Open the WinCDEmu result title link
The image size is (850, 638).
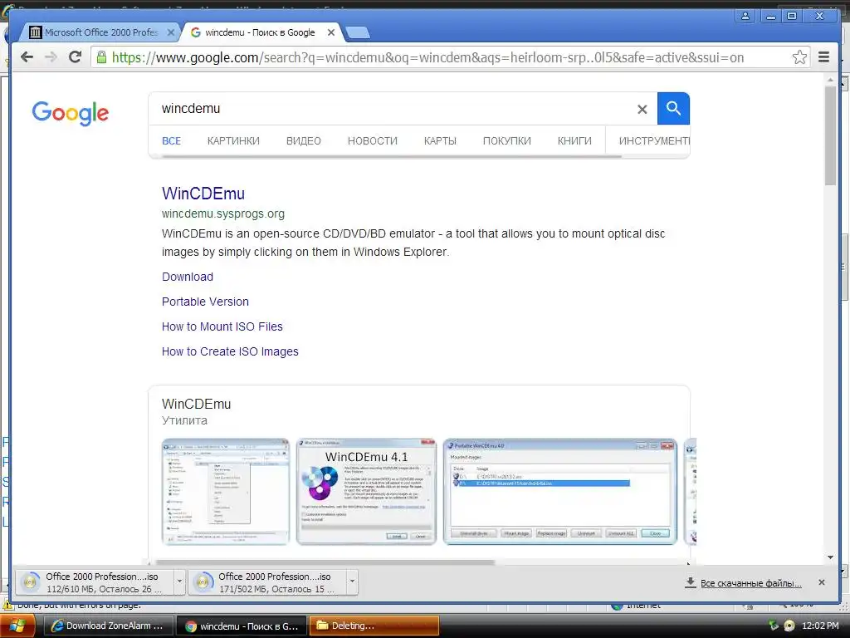point(203,194)
